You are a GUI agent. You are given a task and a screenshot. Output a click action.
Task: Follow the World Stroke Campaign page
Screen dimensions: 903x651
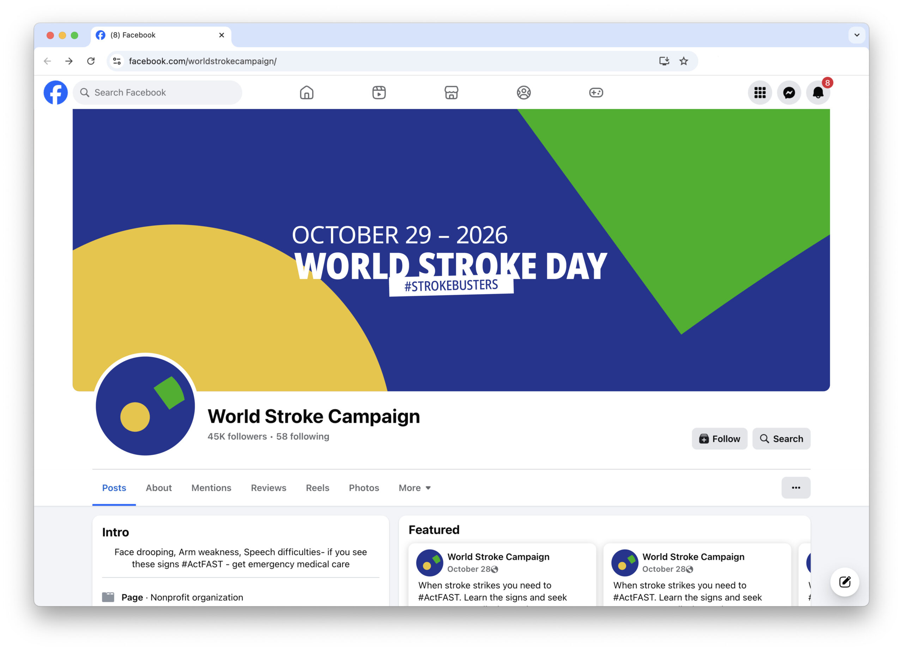719,438
